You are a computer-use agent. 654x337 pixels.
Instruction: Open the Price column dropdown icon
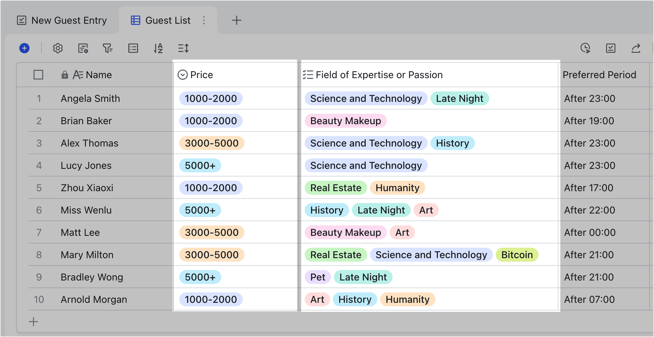click(182, 75)
